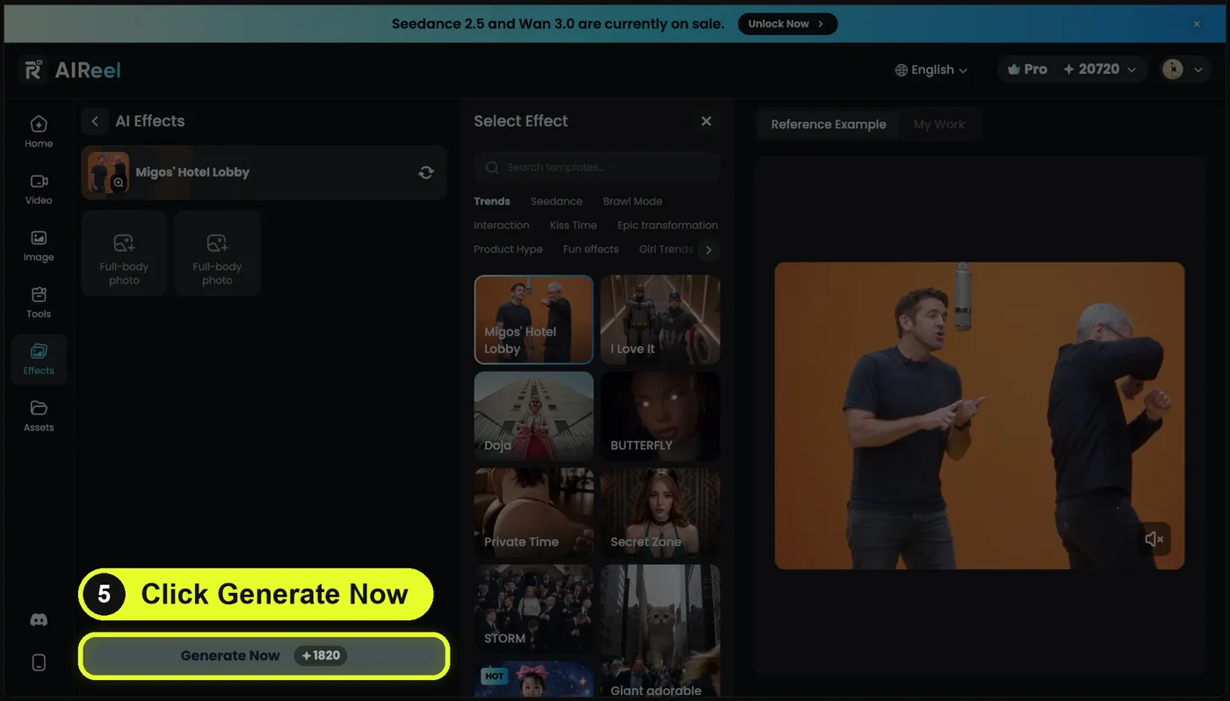Viewport: 1230px width, 701px height.
Task: Show more effect categories arrow
Action: coord(708,250)
